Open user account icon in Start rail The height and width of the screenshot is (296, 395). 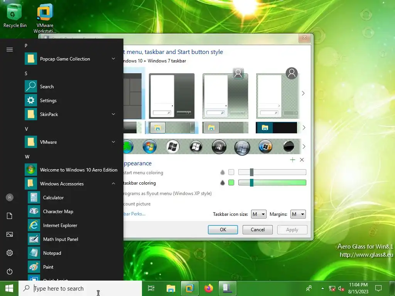10,197
